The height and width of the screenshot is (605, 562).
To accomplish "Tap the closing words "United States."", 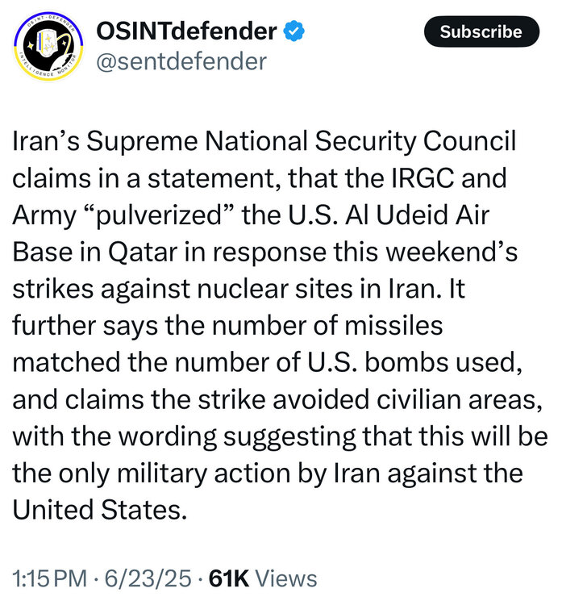I will click(x=100, y=511).
